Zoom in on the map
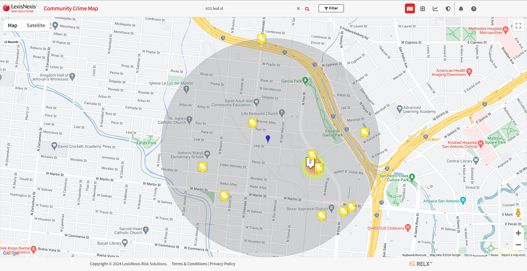Screen dimensions: 527x271 coord(518,233)
